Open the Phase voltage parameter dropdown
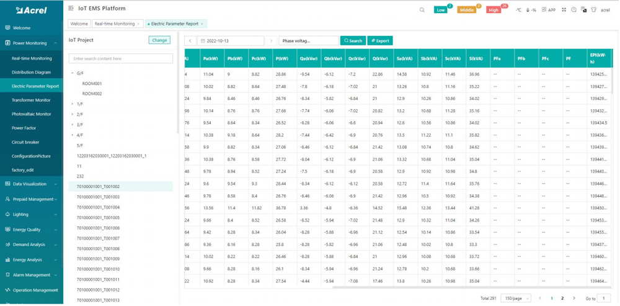This screenshot has height=306, width=620. tap(309, 41)
